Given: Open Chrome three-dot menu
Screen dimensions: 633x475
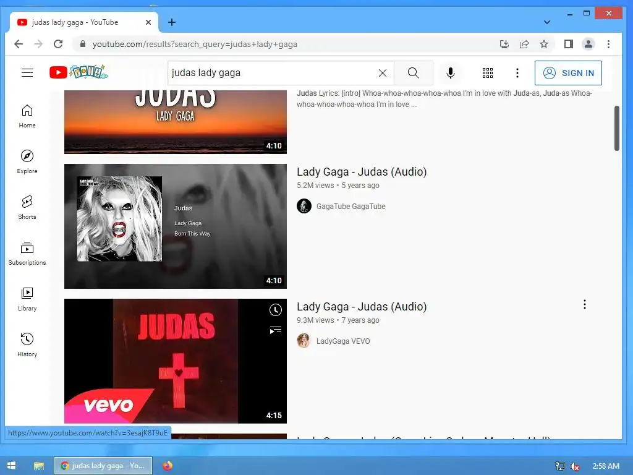Looking at the screenshot, I should point(608,44).
